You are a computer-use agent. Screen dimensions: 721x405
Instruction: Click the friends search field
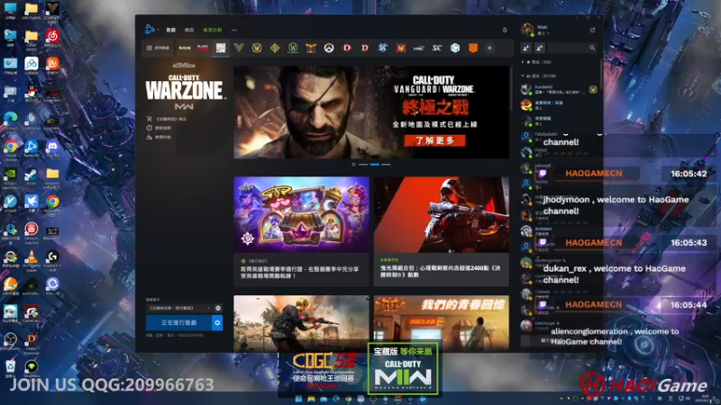573,48
